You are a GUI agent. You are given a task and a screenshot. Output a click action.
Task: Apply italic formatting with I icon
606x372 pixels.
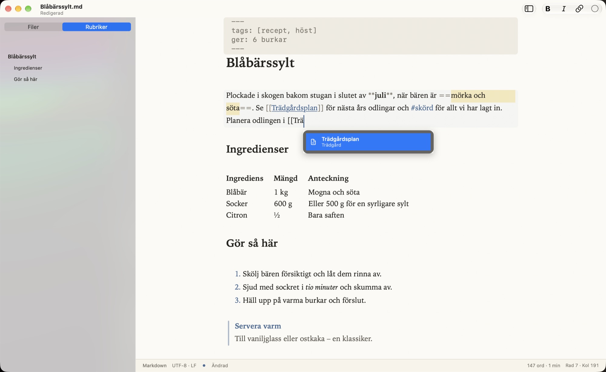(x=564, y=9)
